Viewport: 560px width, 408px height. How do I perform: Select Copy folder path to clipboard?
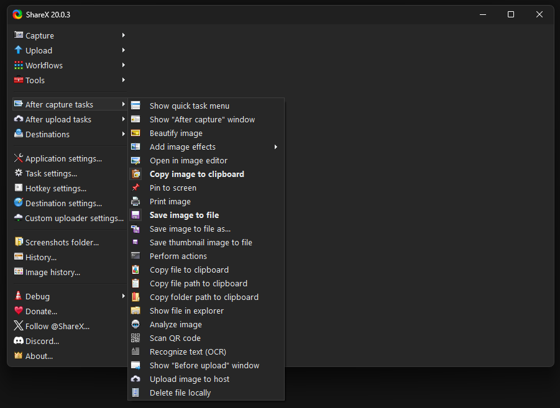point(206,297)
